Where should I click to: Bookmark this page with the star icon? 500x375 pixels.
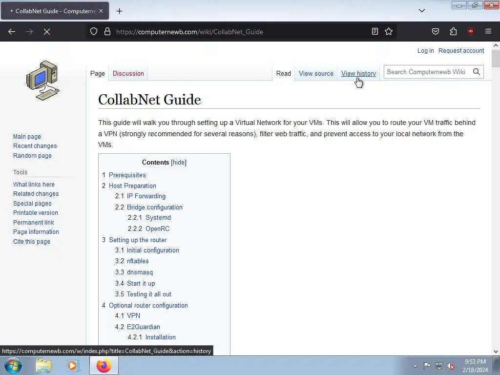(389, 32)
